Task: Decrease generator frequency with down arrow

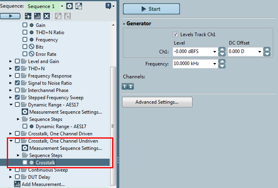Action: 222,66
